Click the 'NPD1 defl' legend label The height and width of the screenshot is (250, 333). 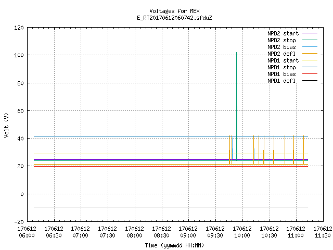pos(281,81)
